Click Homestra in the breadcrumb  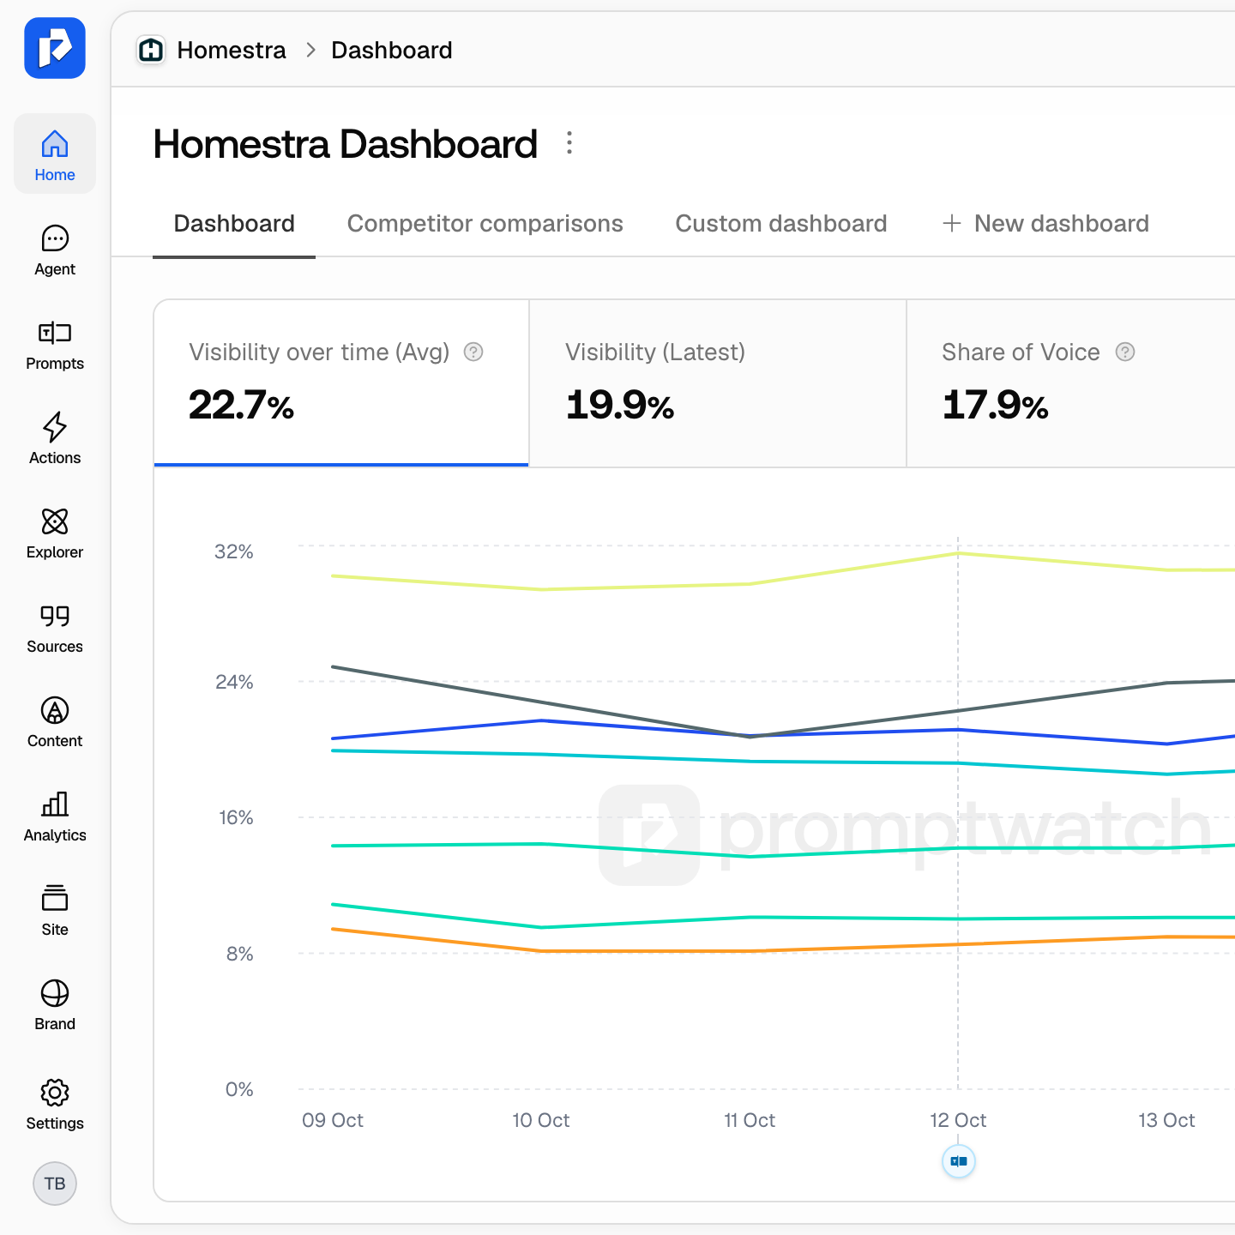click(x=232, y=51)
